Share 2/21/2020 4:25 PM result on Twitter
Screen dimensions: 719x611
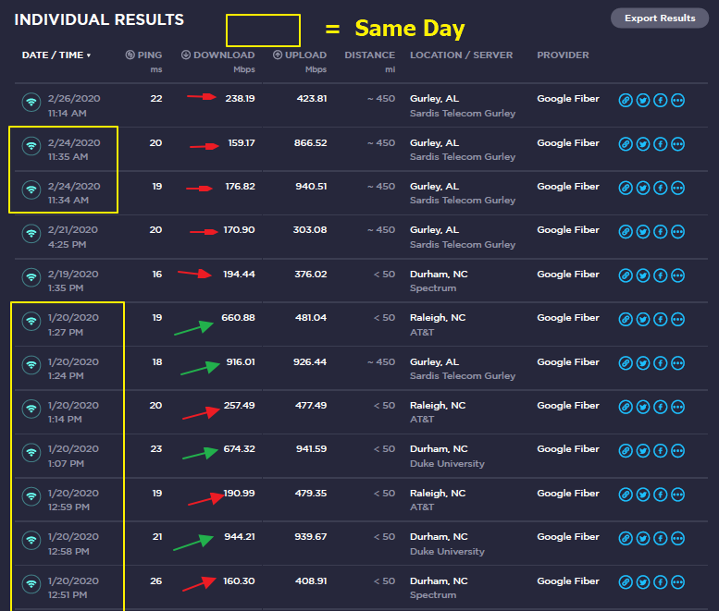(x=643, y=232)
